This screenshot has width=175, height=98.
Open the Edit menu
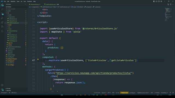pyautogui.click(x=8, y=1)
